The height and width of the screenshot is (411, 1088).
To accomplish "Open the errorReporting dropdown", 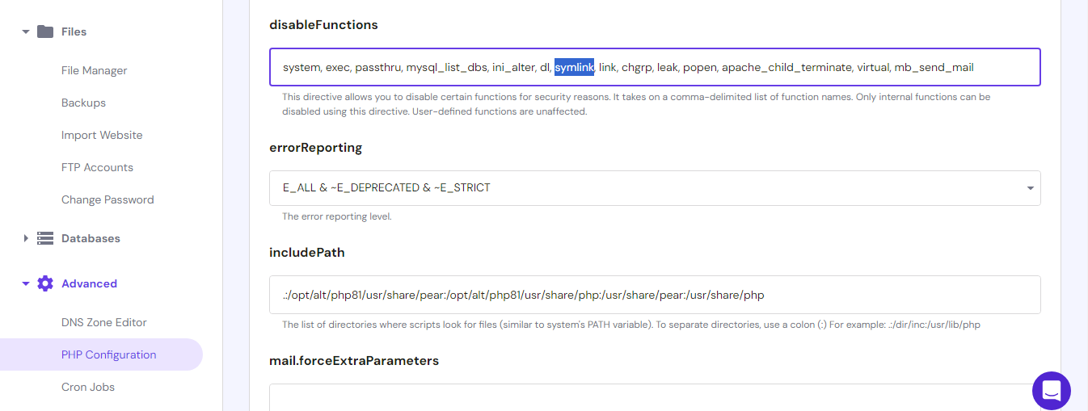I will (654, 187).
